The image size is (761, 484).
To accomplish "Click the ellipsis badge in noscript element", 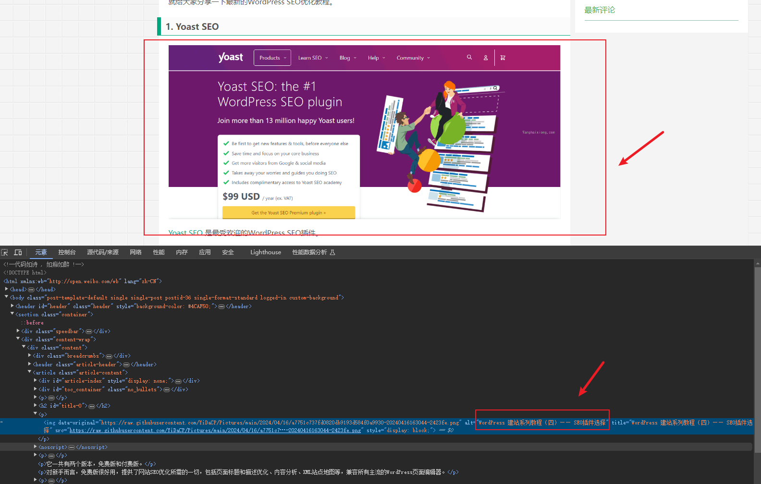I will tap(72, 447).
